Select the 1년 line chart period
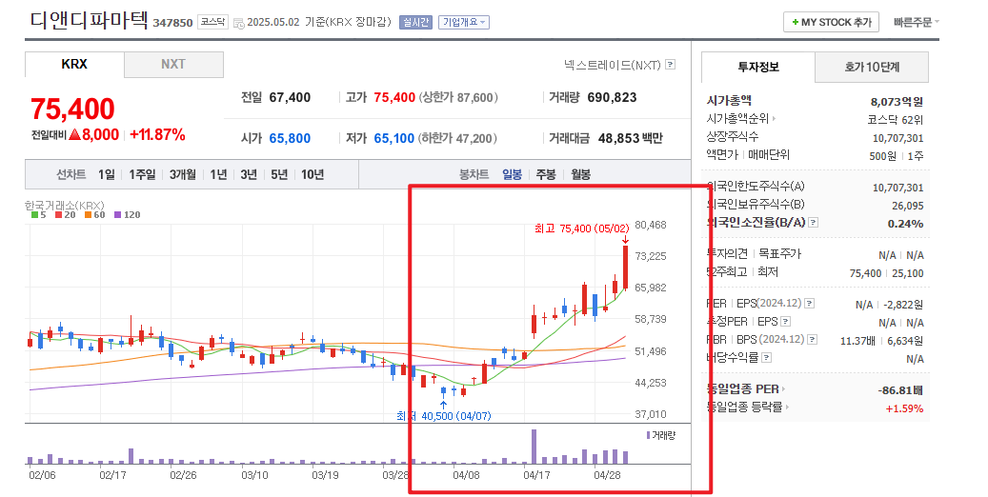988x497 pixels. click(x=218, y=174)
